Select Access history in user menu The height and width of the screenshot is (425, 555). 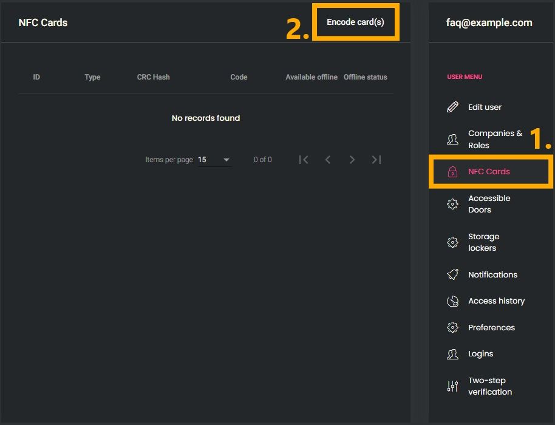point(496,301)
